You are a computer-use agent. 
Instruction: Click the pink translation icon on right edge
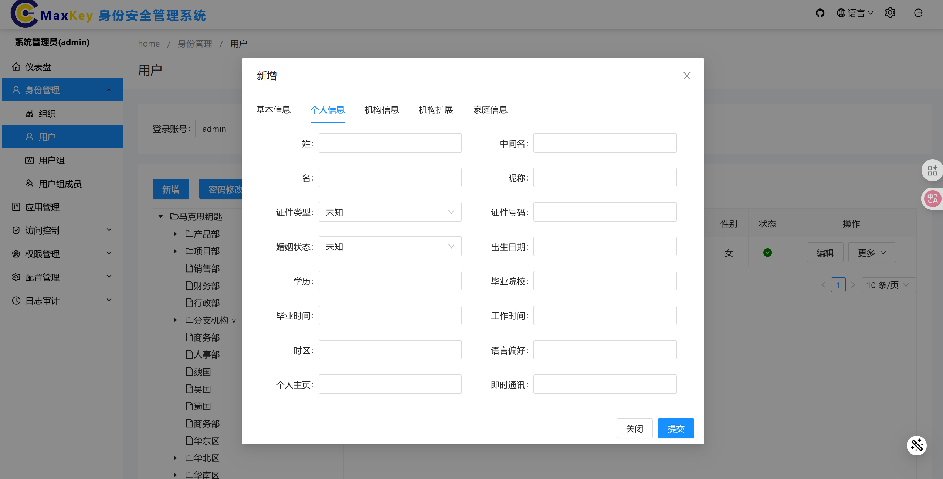tap(933, 198)
